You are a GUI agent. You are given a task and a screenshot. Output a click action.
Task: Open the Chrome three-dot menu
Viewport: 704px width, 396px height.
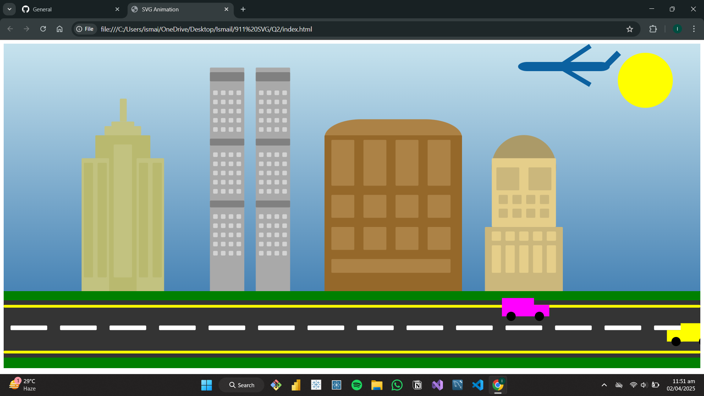(x=694, y=29)
